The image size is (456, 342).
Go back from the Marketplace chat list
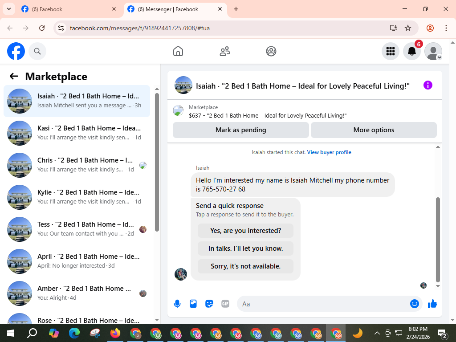pyautogui.click(x=14, y=77)
